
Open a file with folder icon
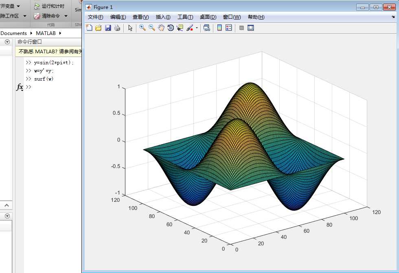[x=99, y=28]
